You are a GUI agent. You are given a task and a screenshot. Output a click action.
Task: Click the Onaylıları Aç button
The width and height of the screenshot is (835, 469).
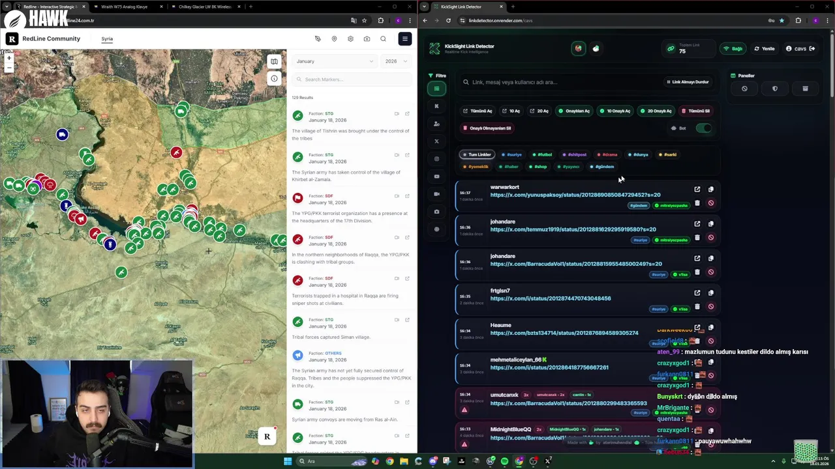[574, 111]
